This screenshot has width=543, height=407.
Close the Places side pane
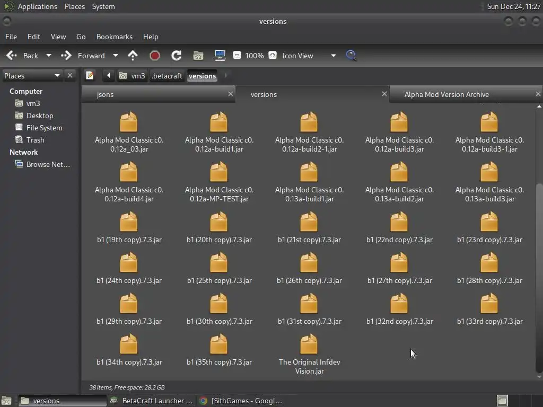click(x=70, y=76)
